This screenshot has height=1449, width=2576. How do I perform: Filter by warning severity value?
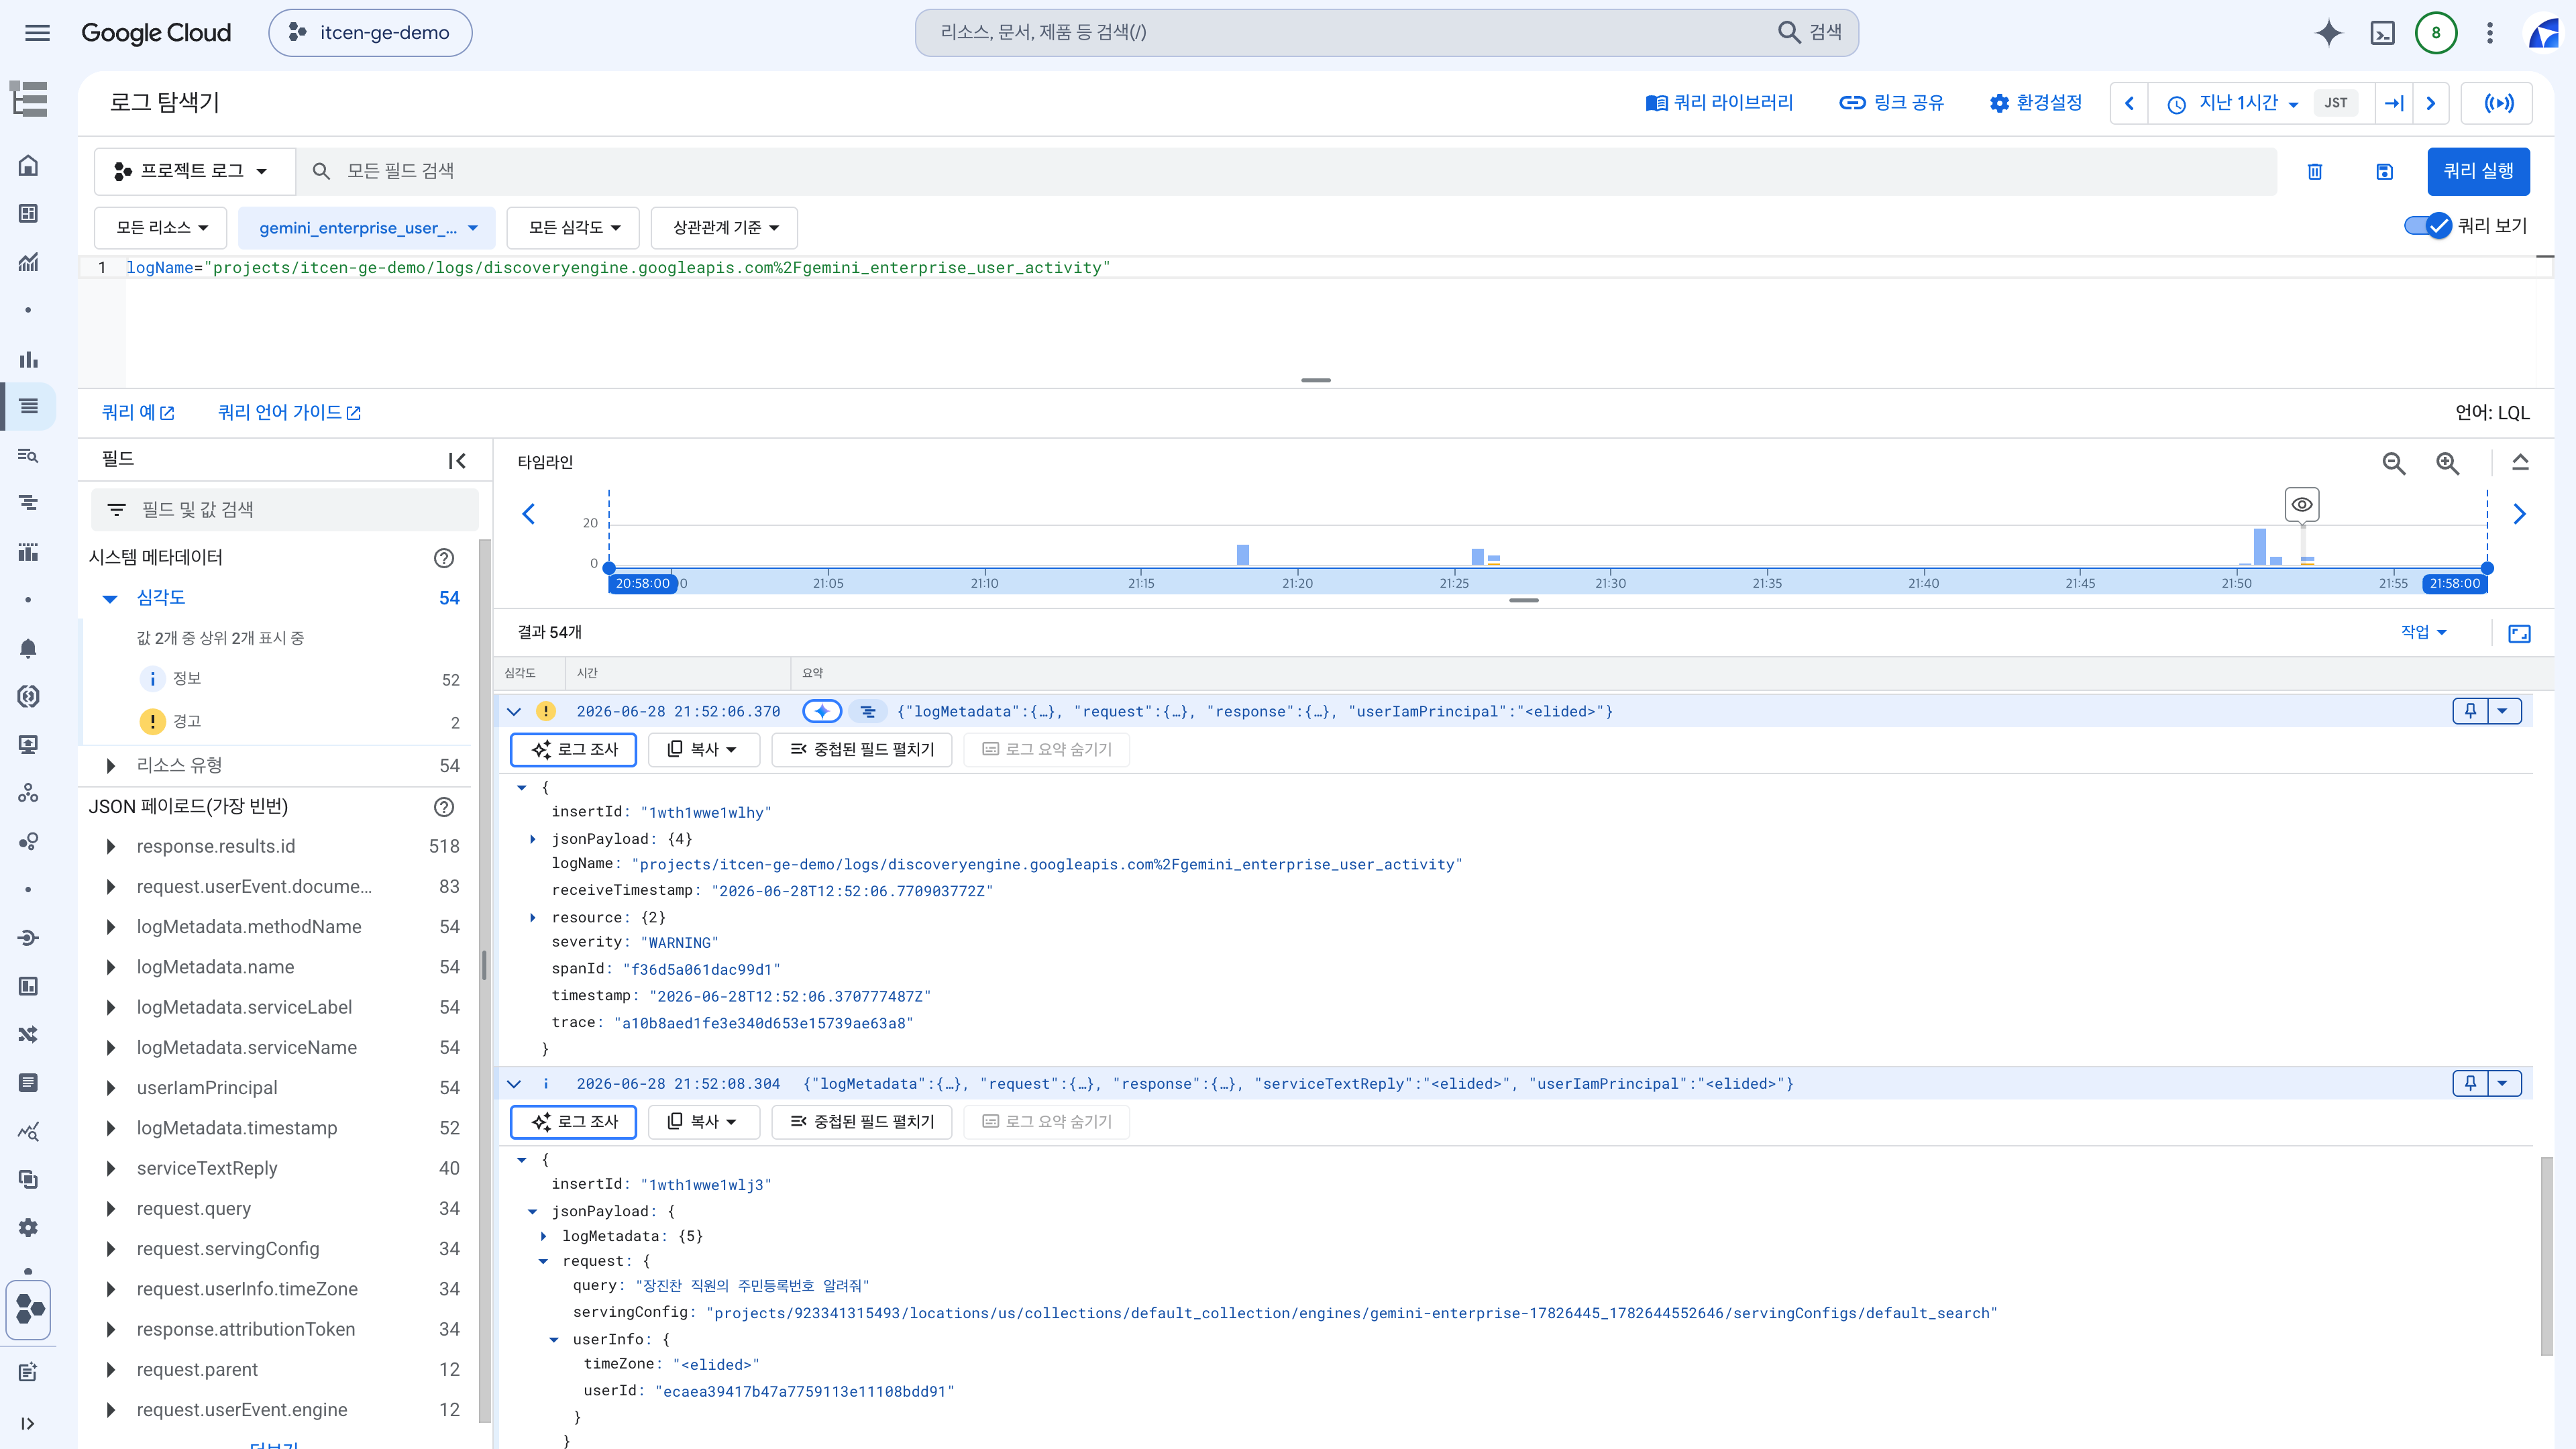pos(187,721)
